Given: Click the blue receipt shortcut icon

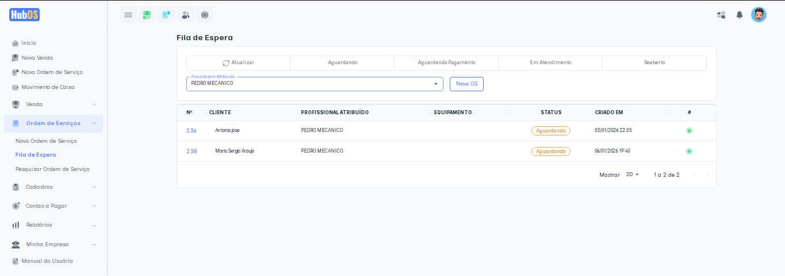Looking at the screenshot, I should (x=166, y=15).
